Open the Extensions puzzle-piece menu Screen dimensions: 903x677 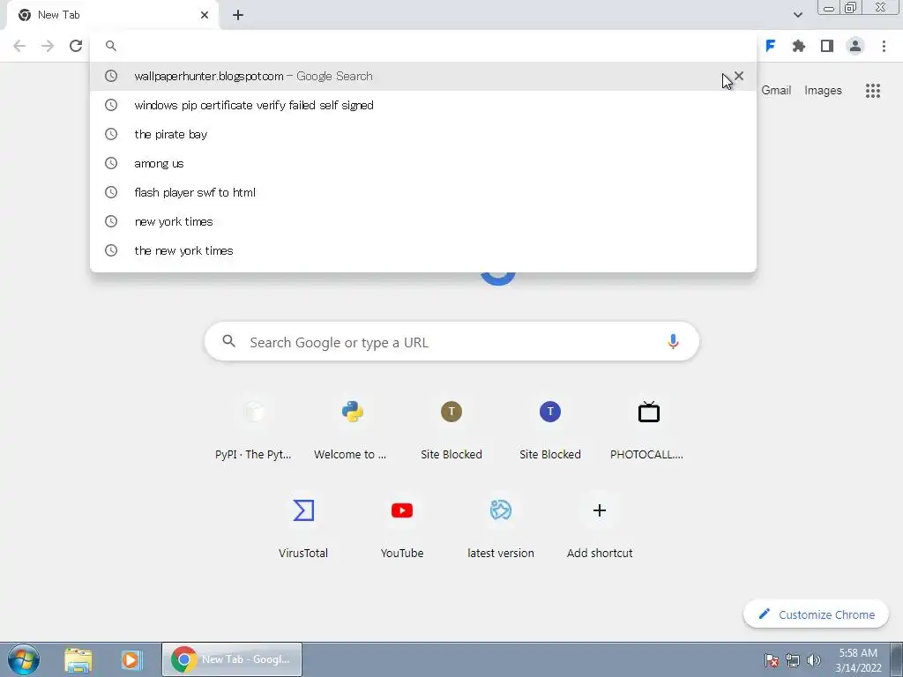point(798,46)
